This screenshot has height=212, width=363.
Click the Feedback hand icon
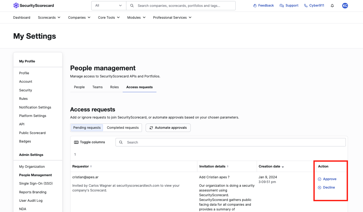click(x=255, y=6)
